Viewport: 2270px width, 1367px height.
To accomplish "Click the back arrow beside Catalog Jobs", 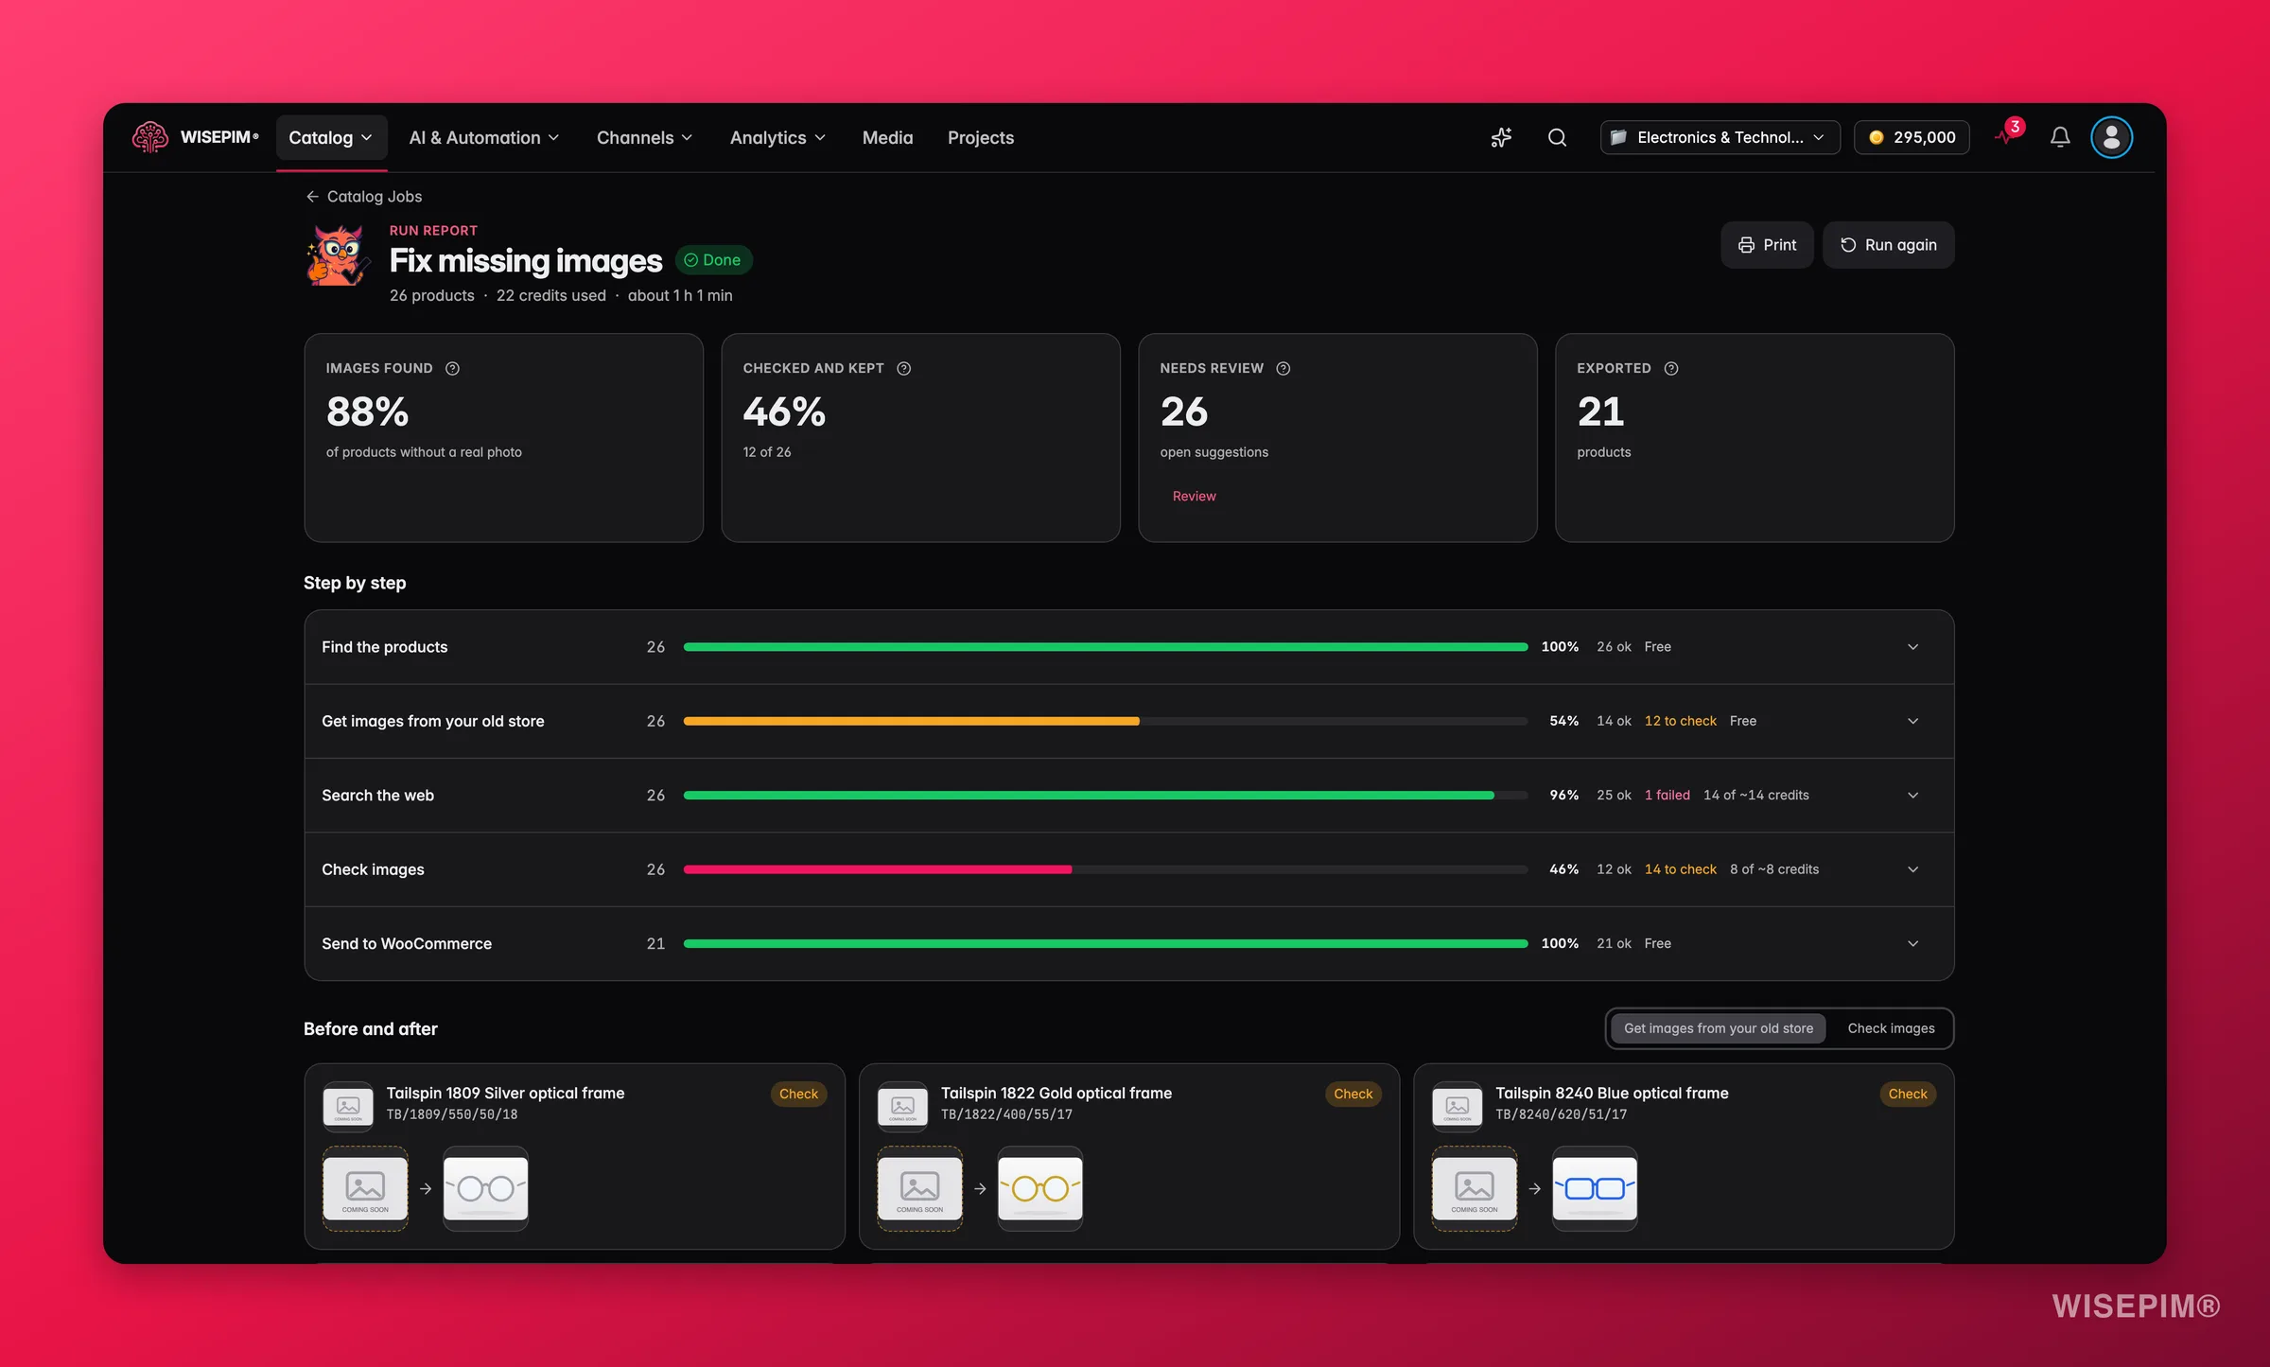I will click(312, 196).
